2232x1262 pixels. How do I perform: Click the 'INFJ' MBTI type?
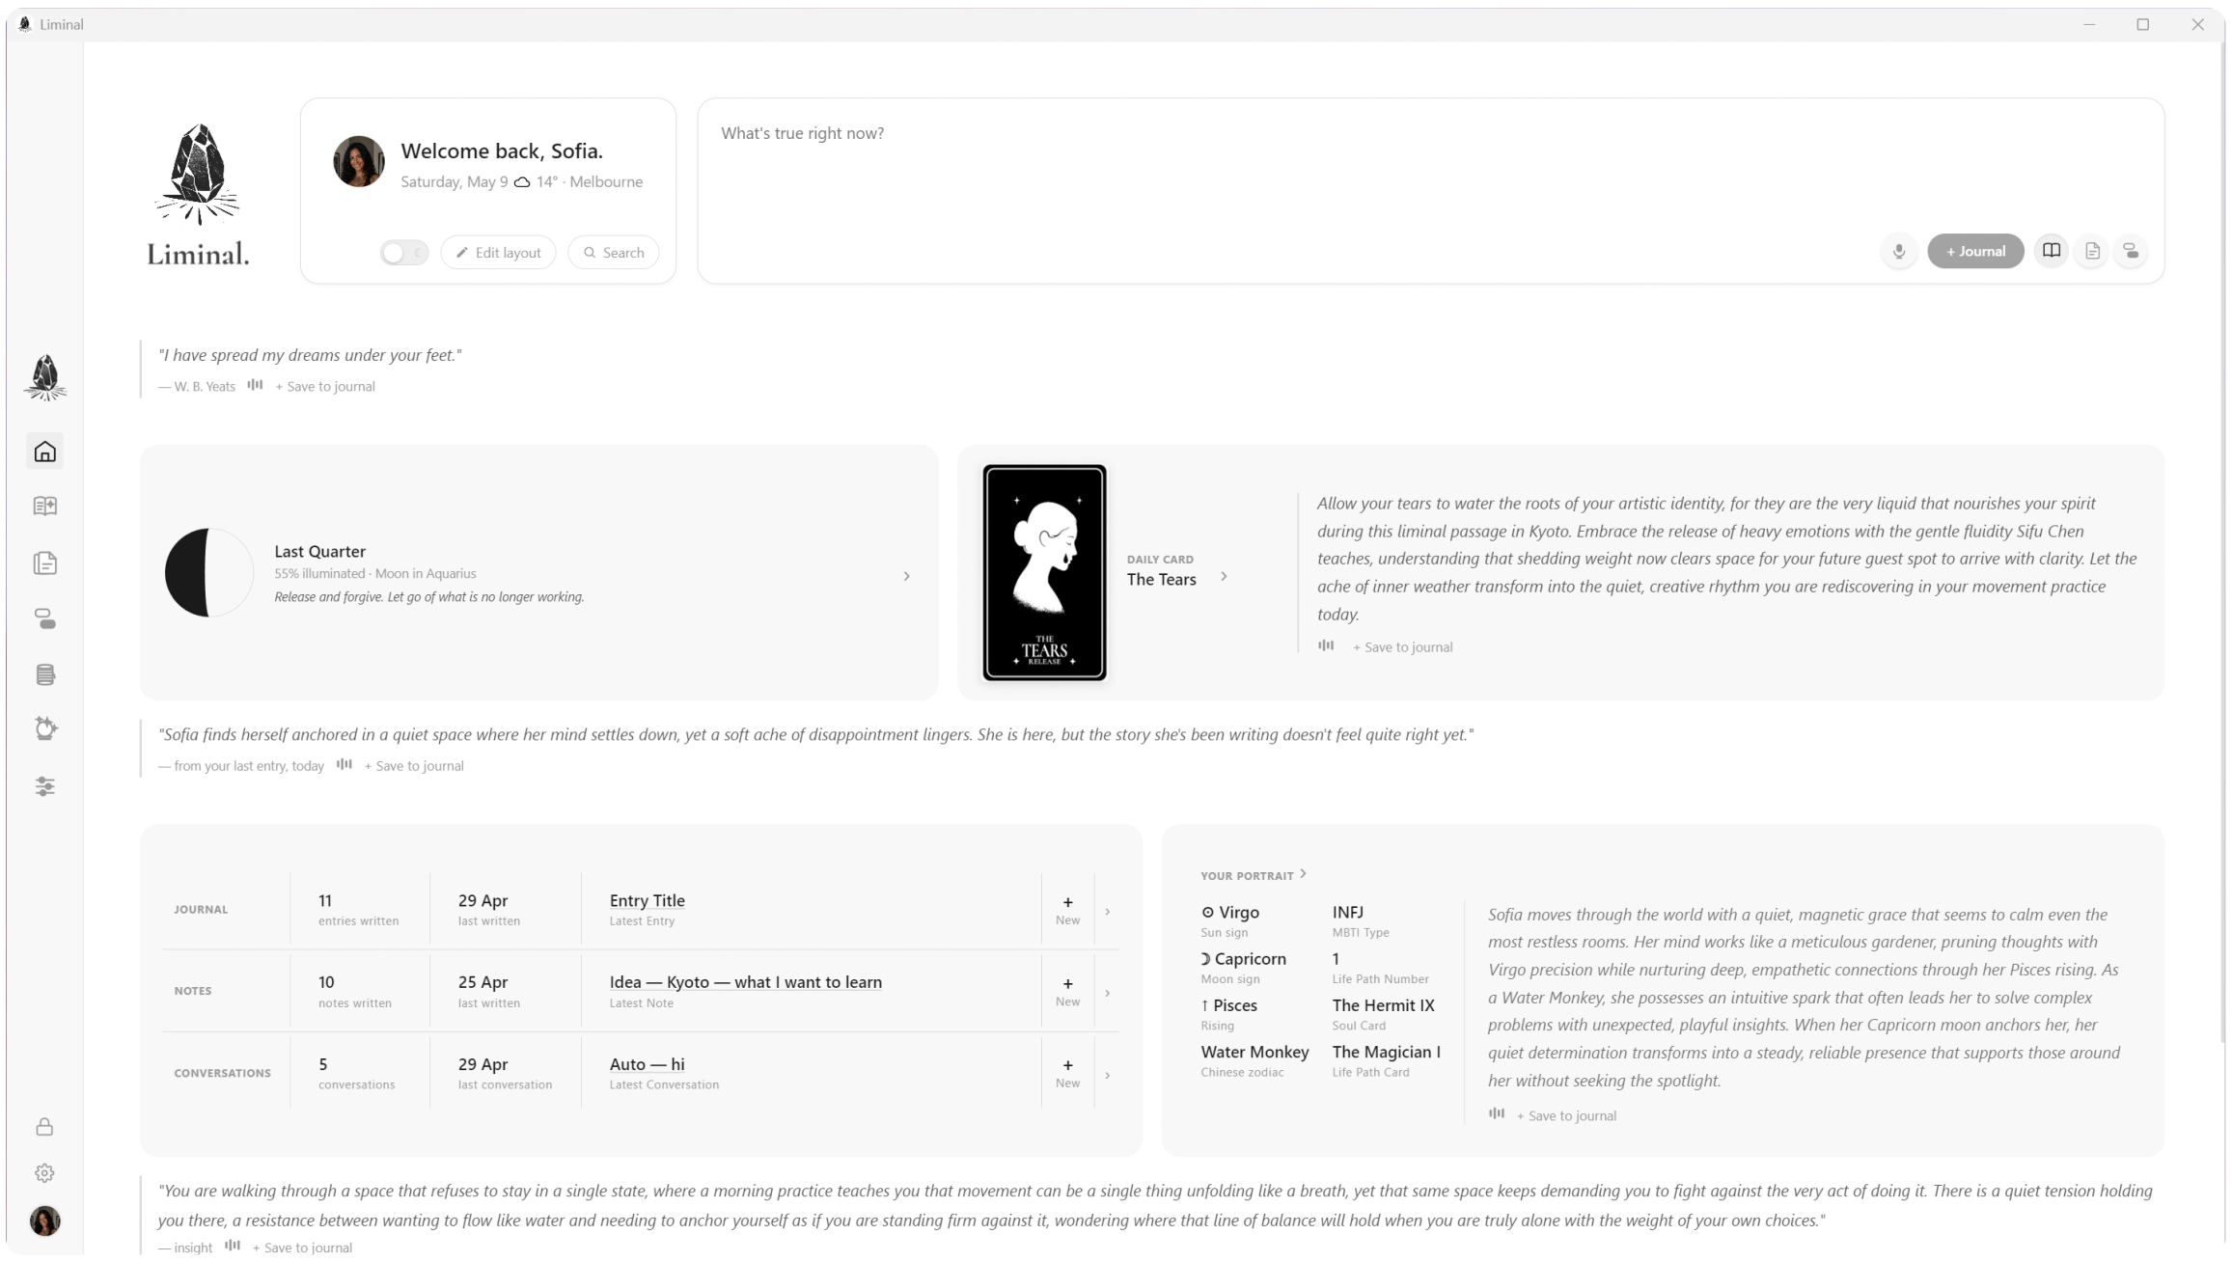coord(1347,912)
